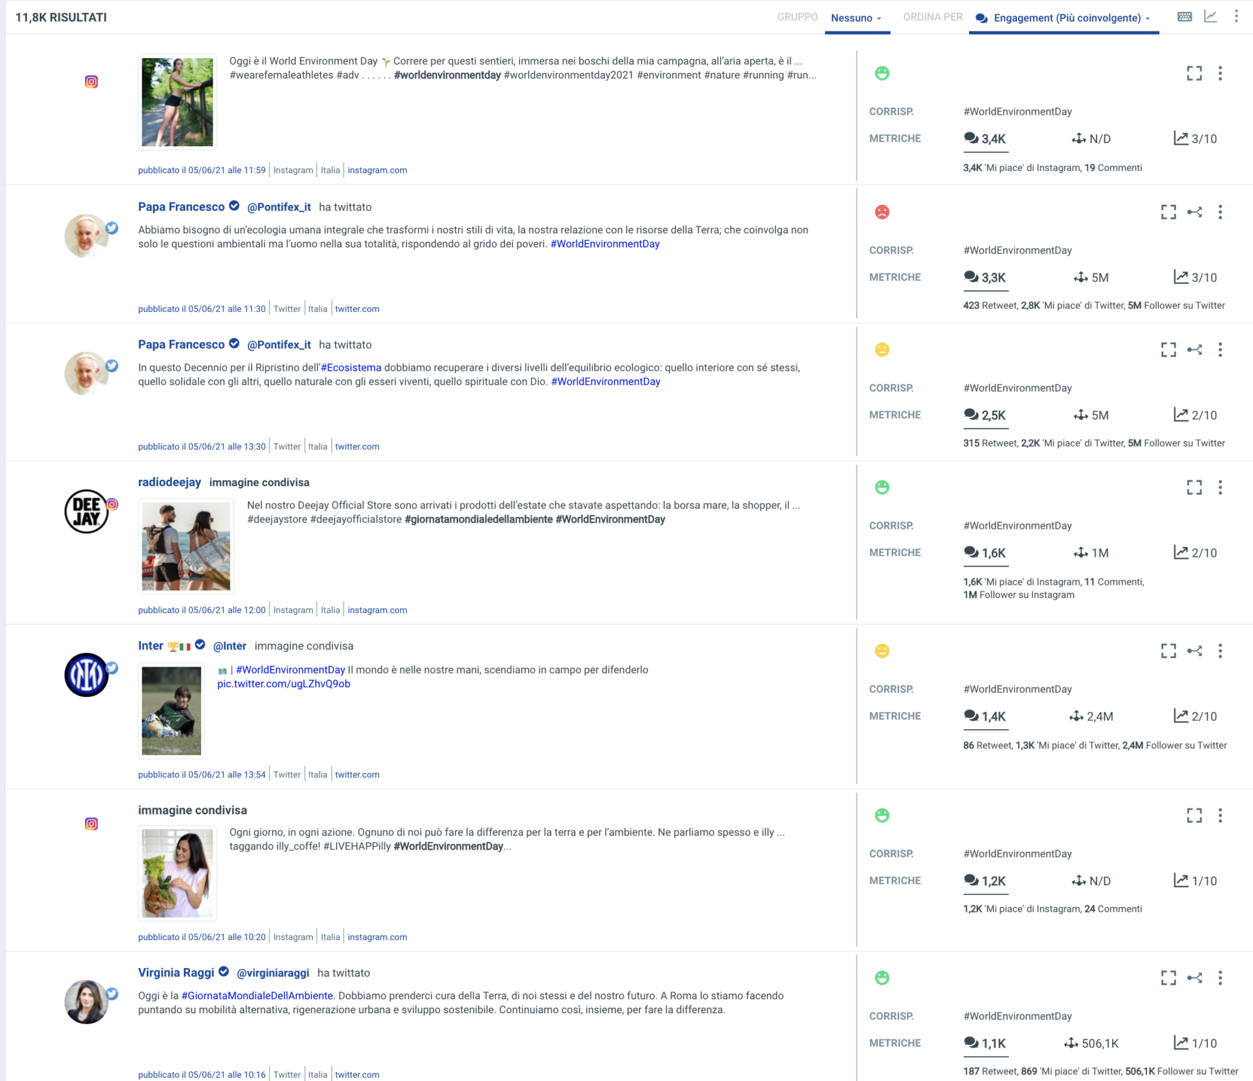1253x1081 pixels.
Task: Click the 2,4M reach metric on Inter tweet
Action: tap(1091, 716)
